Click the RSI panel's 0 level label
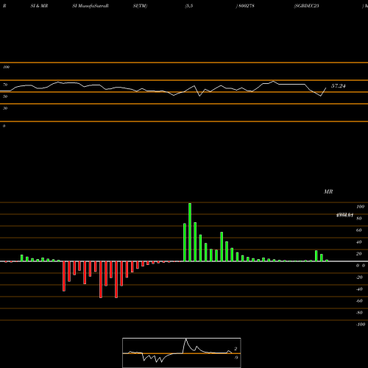This screenshot has width=368, height=368. pyautogui.click(x=4, y=126)
